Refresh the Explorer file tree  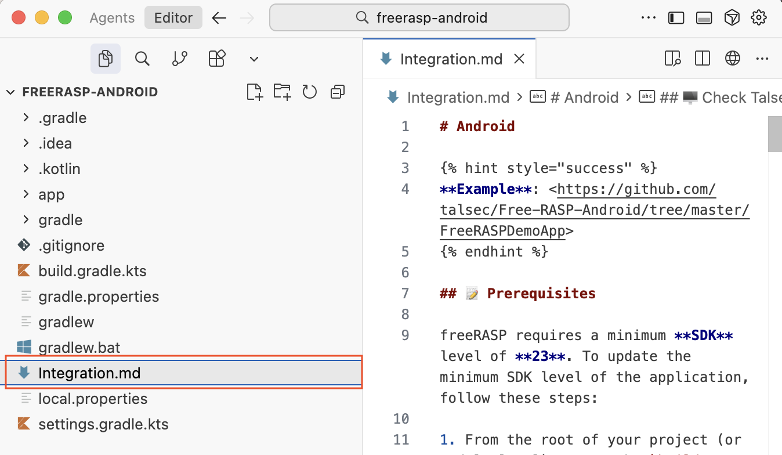point(310,92)
